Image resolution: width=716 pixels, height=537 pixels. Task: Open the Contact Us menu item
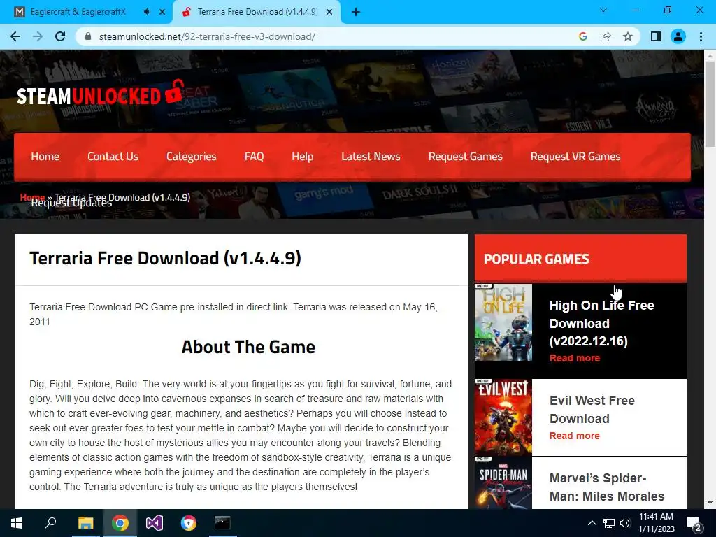click(113, 157)
